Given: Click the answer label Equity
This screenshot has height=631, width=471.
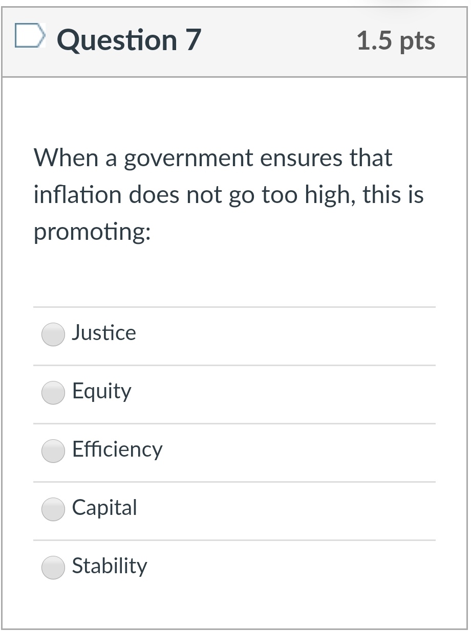Looking at the screenshot, I should 101,391.
